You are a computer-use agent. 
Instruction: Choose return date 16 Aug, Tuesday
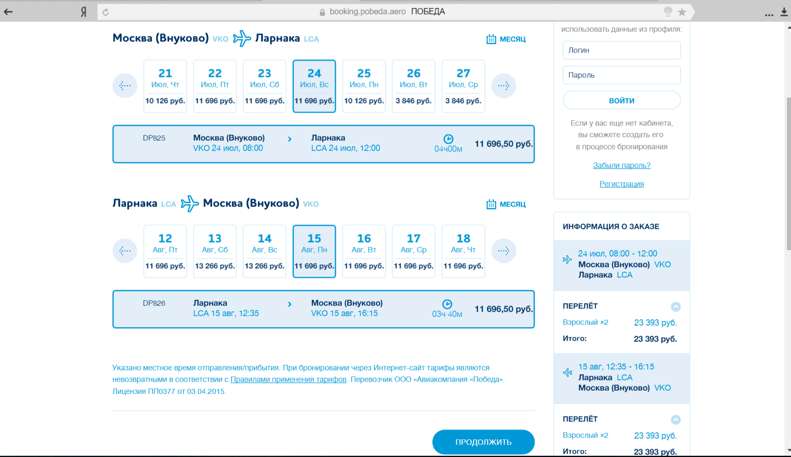click(364, 251)
